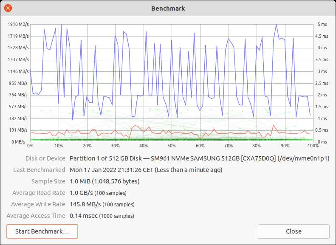Click the 1528 MB/s axis label

18,48
